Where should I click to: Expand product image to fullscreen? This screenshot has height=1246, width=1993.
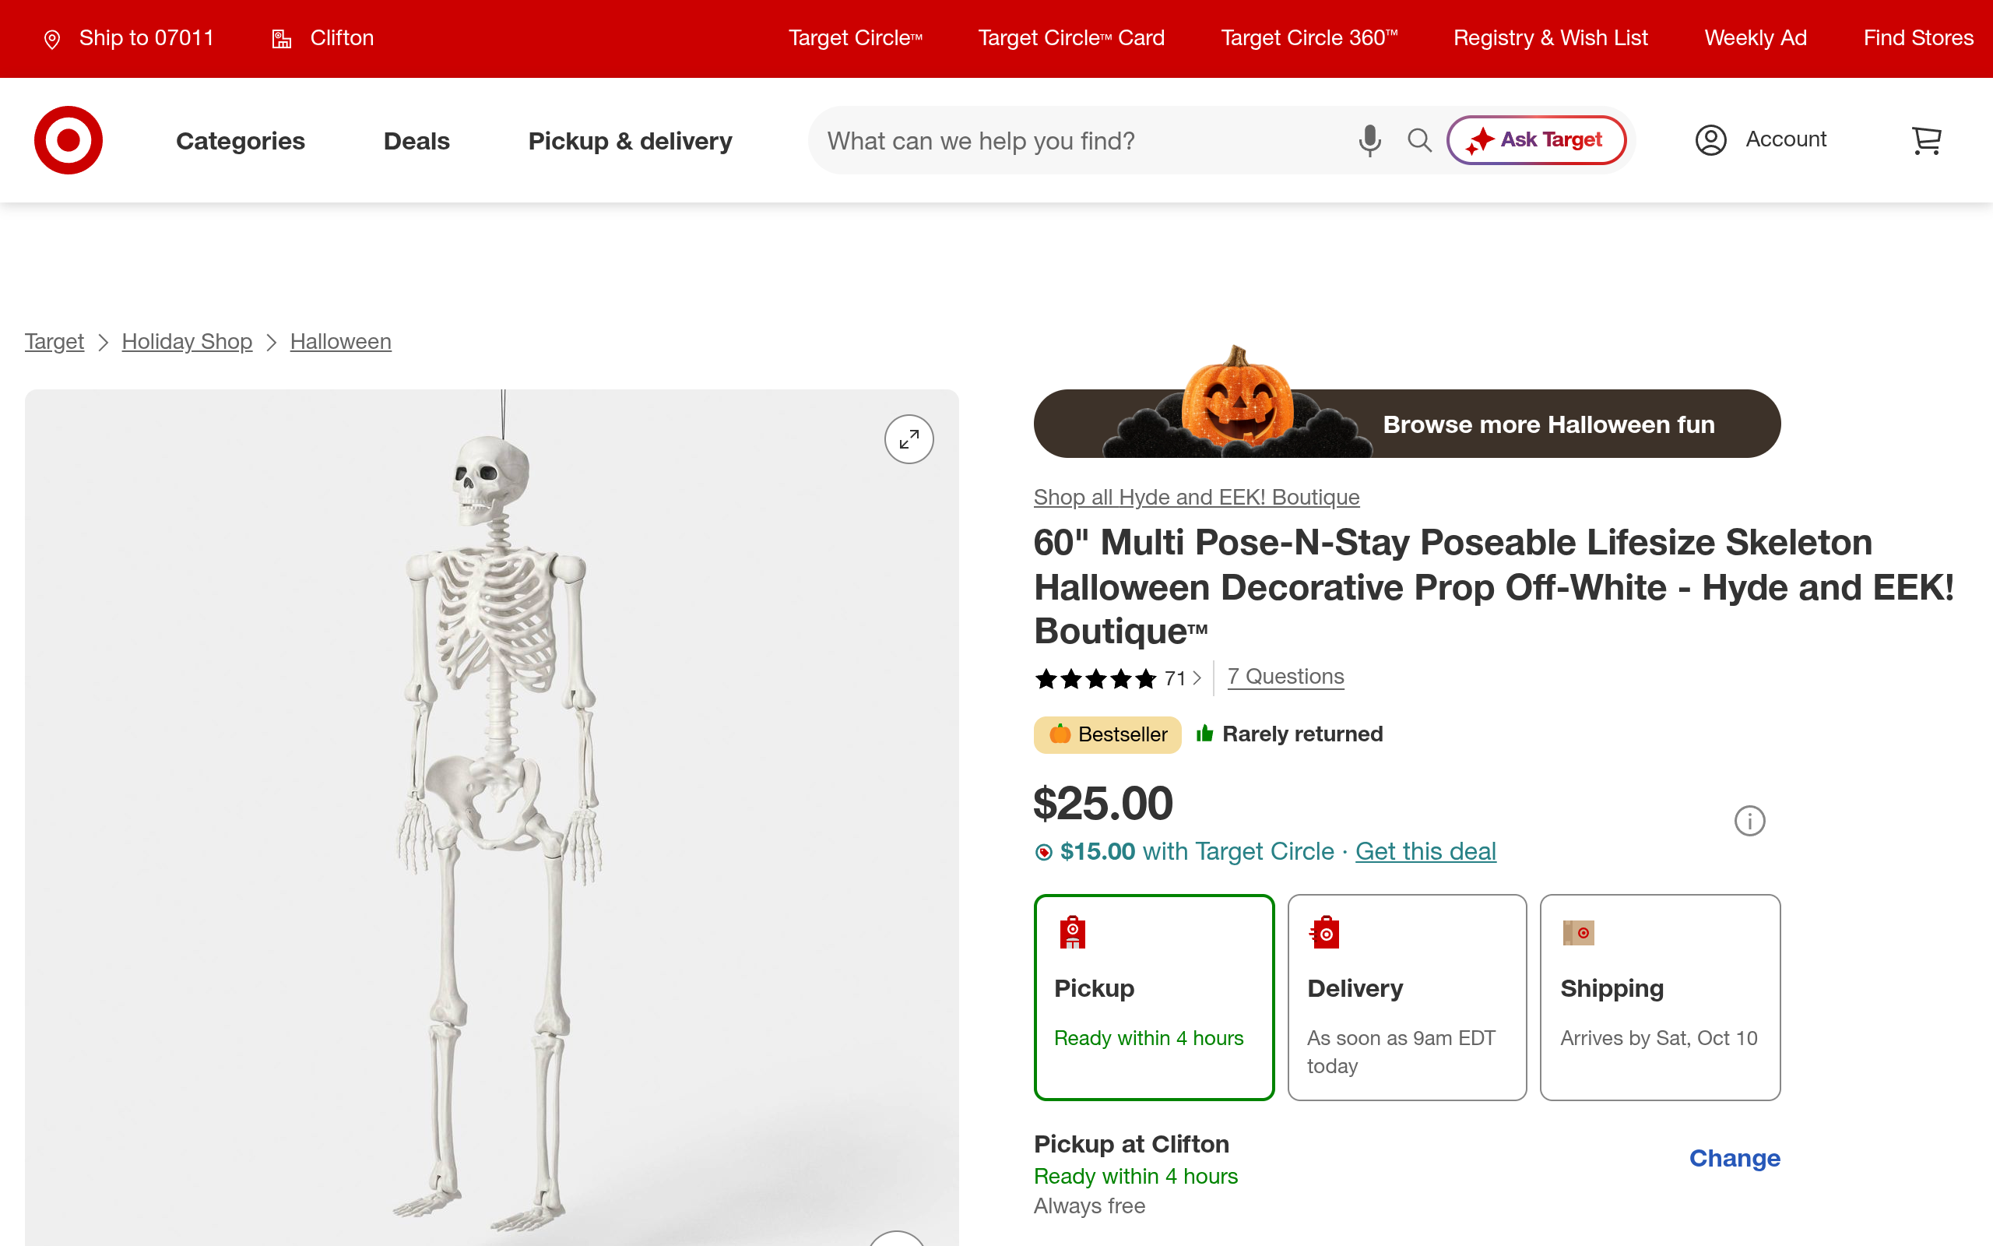(x=909, y=439)
